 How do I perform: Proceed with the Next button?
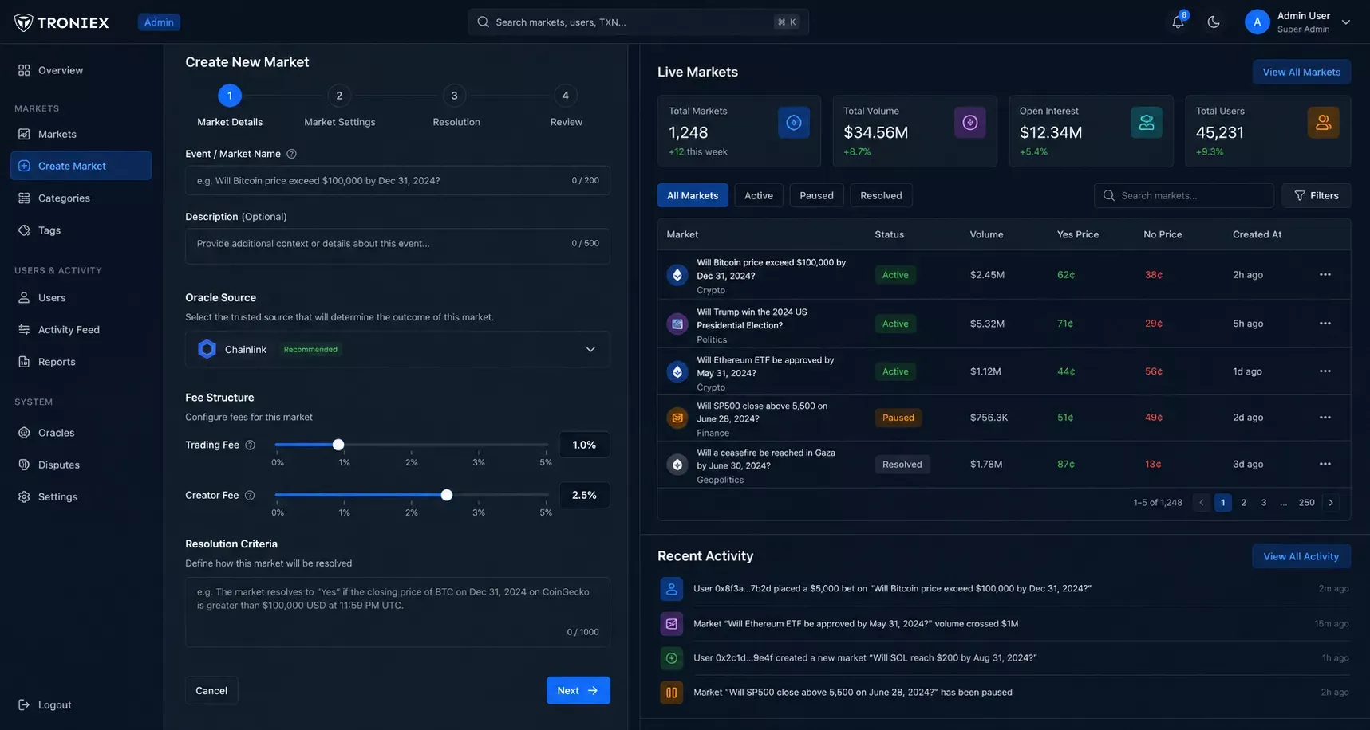(x=578, y=690)
